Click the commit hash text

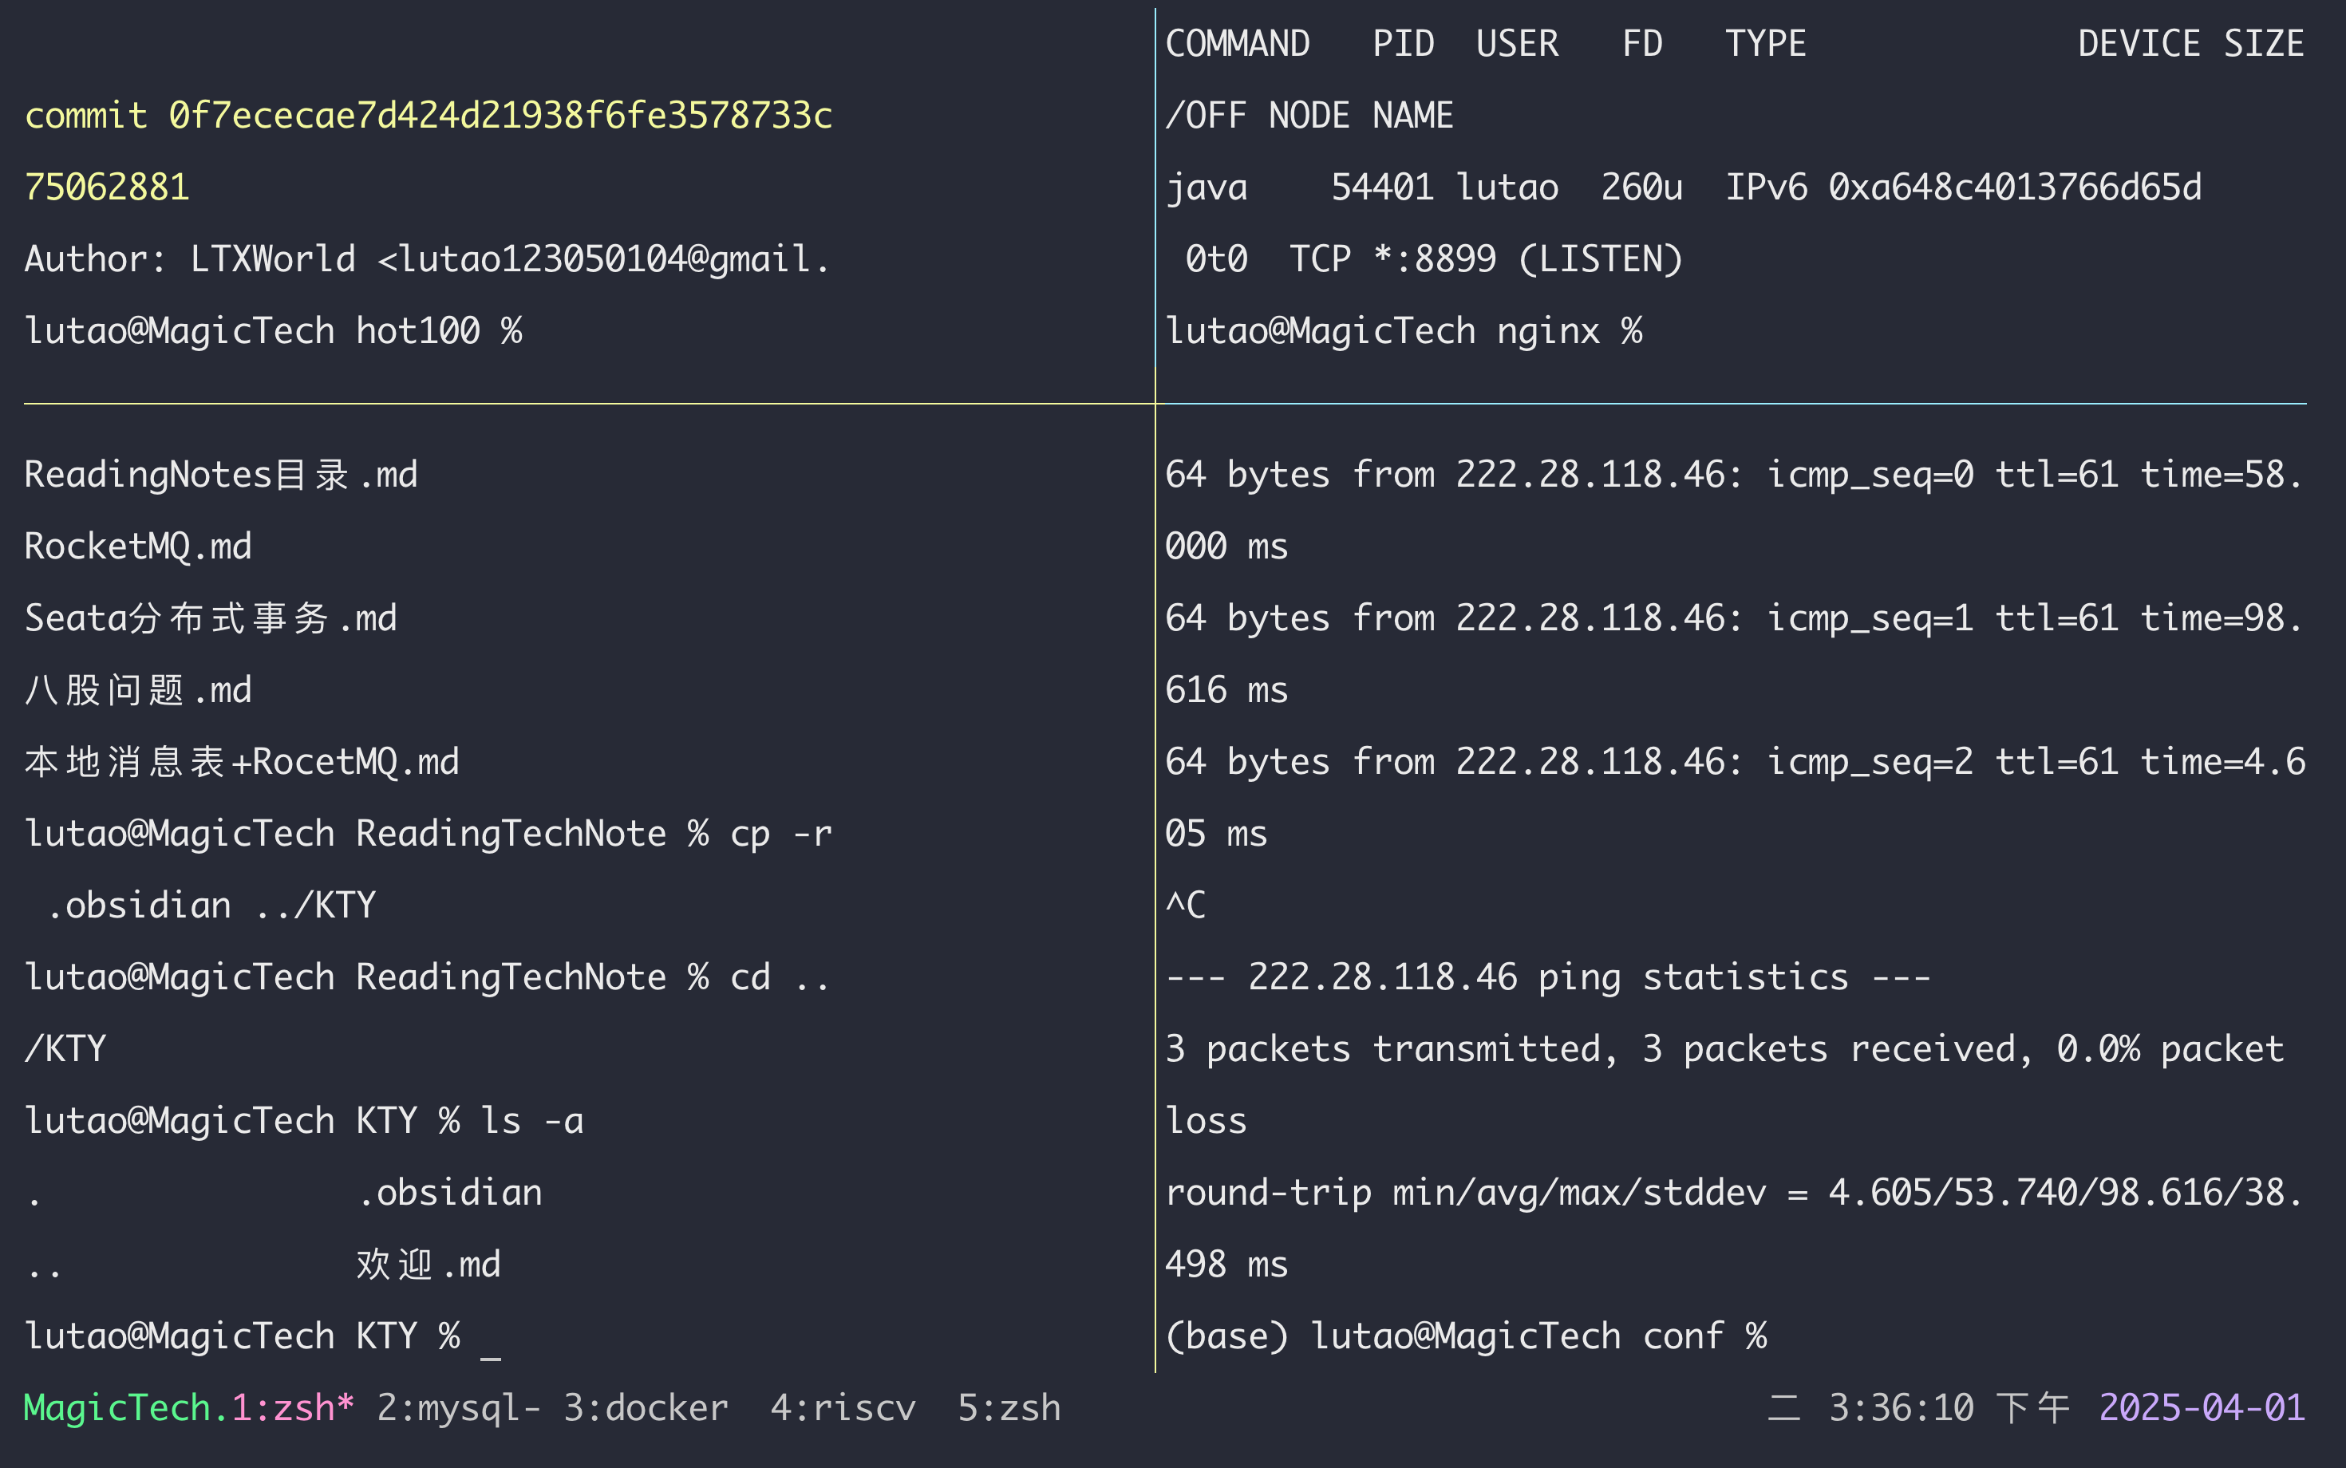[x=500, y=116]
